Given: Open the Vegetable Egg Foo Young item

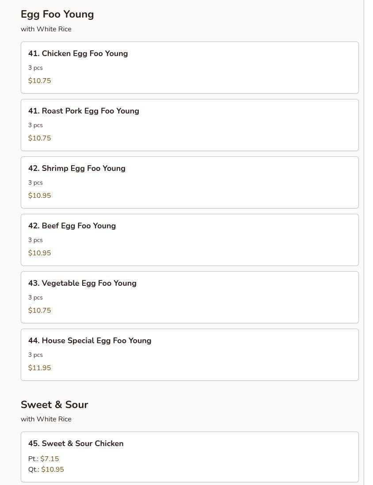Looking at the screenshot, I should coord(82,283).
